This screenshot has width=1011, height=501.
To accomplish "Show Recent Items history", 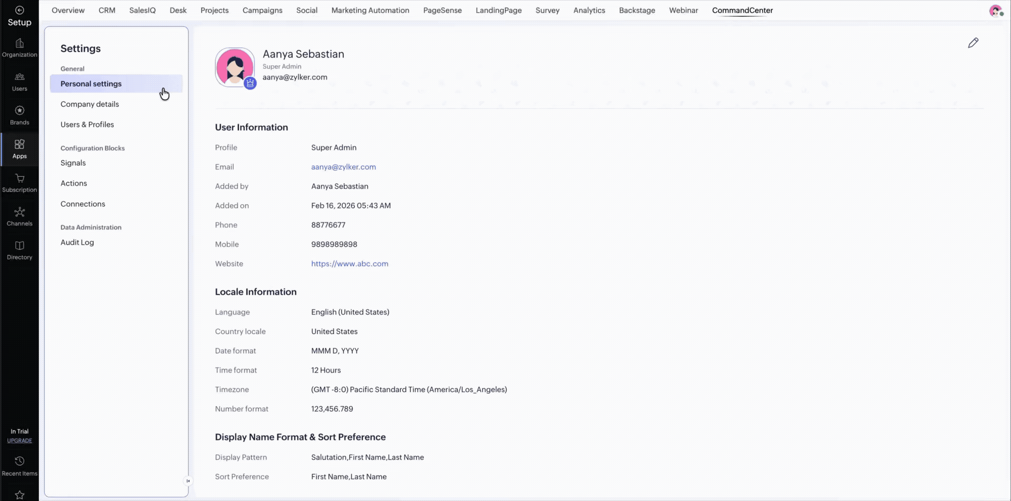I will pyautogui.click(x=19, y=466).
